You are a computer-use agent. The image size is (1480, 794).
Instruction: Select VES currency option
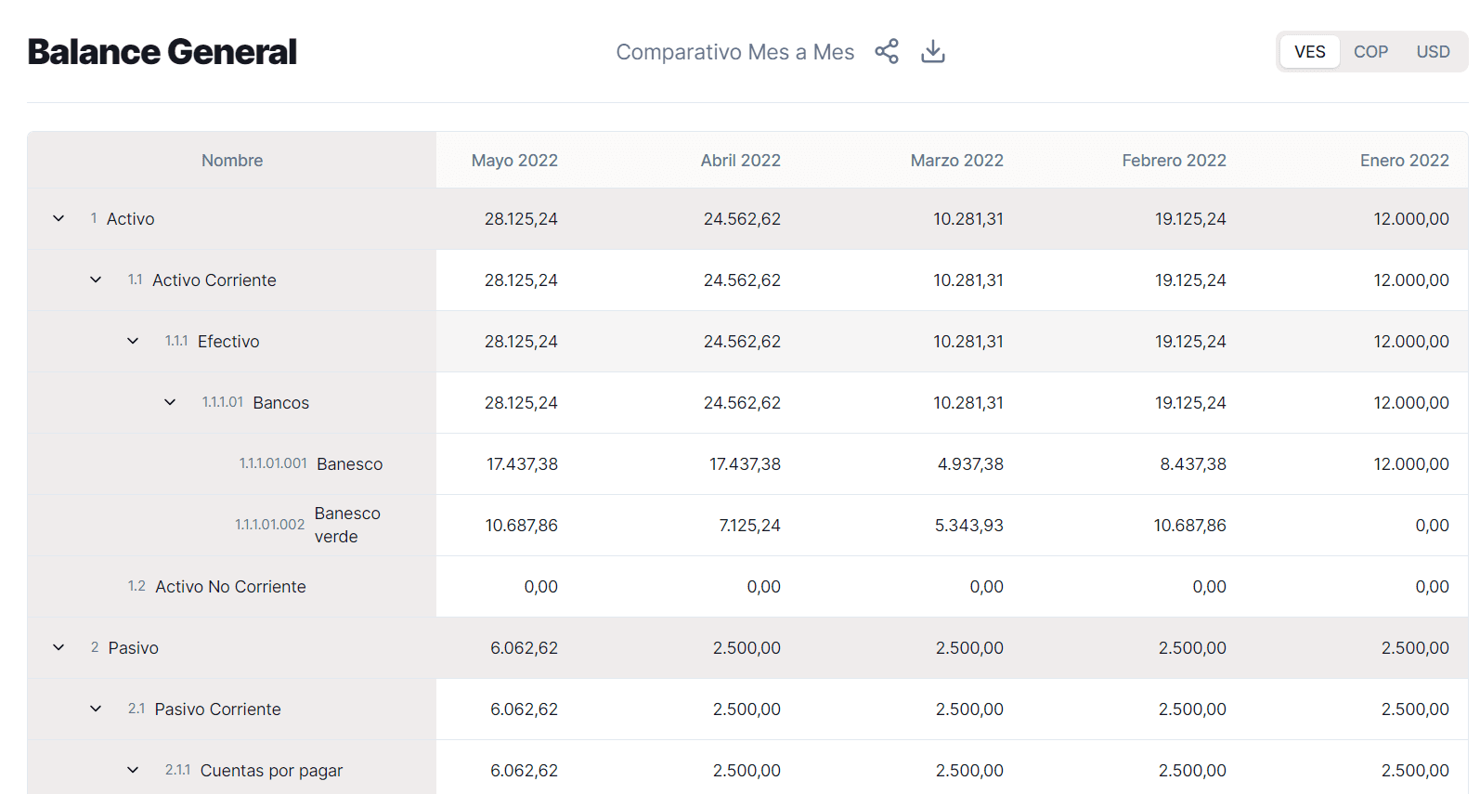(1309, 52)
